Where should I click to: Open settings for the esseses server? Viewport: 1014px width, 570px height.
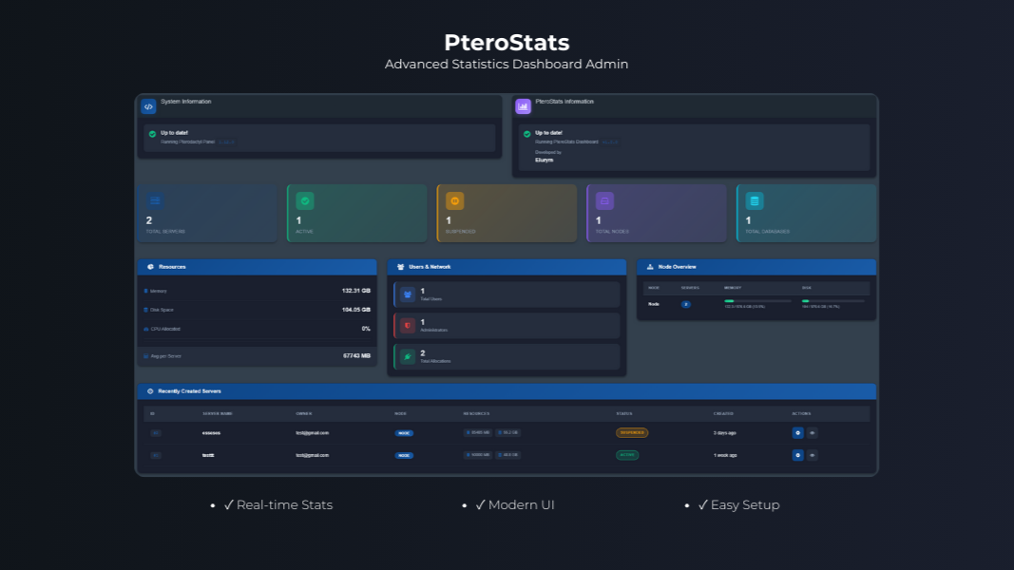797,432
